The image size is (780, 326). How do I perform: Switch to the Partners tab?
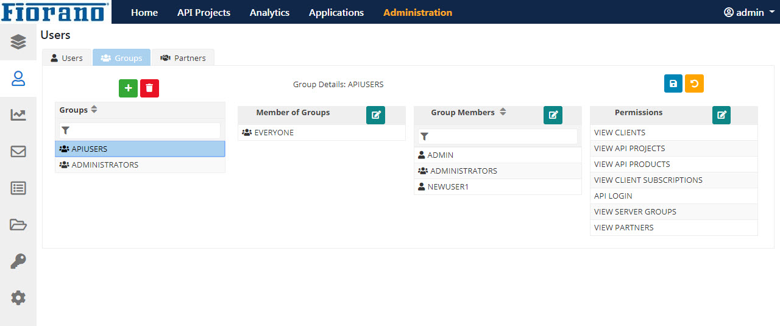coord(183,58)
